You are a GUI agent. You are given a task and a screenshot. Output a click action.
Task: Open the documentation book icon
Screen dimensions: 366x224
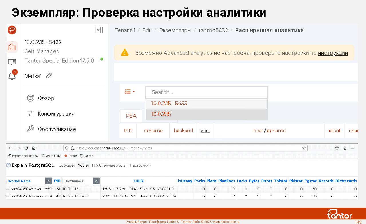tap(12, 62)
